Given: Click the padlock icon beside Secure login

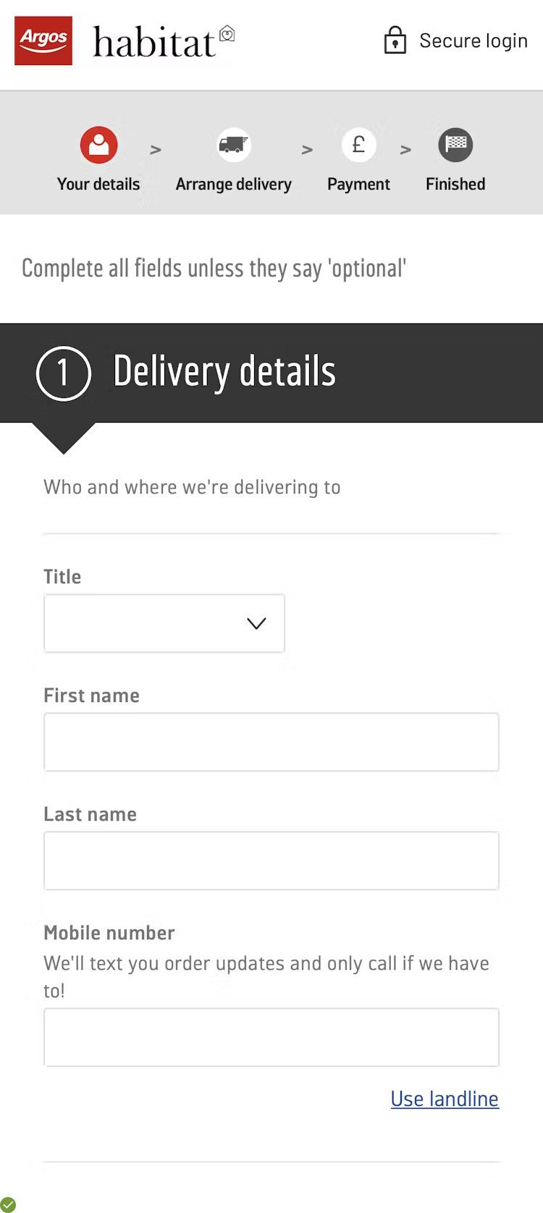Looking at the screenshot, I should pos(395,41).
